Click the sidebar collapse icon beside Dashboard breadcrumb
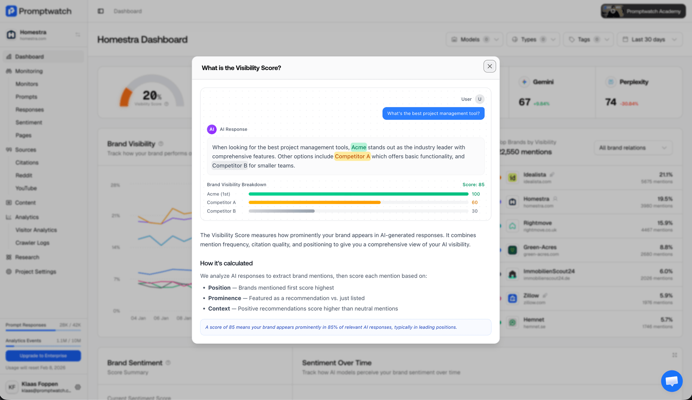 pos(101,11)
